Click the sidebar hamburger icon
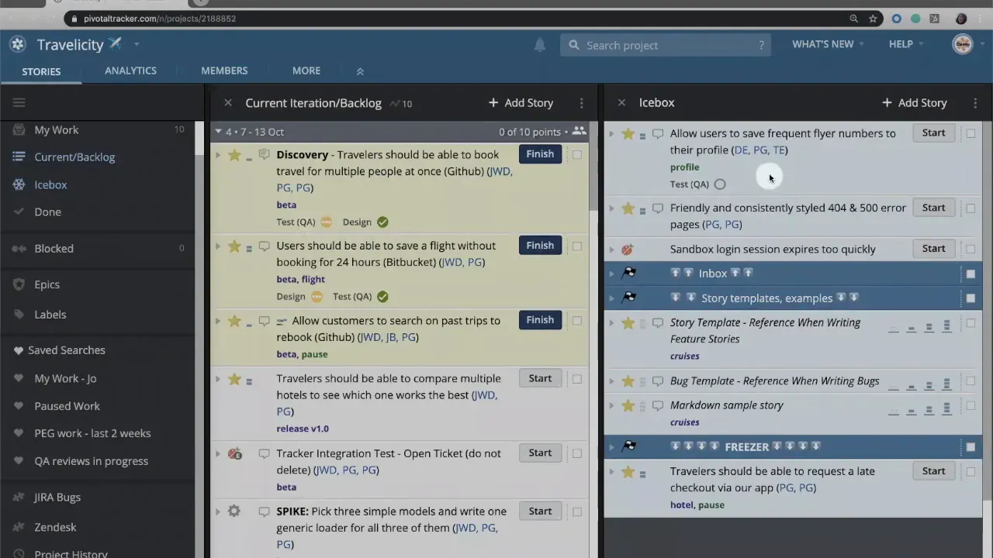The height and width of the screenshot is (558, 993). pyautogui.click(x=19, y=102)
